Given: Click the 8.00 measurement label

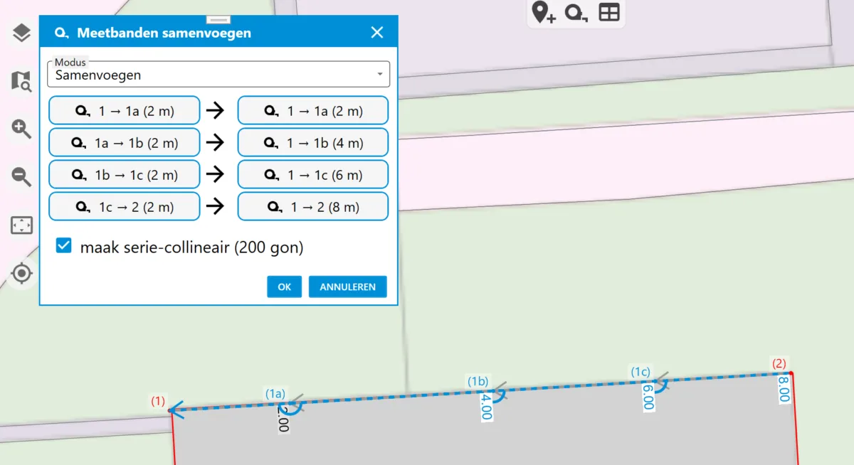Looking at the screenshot, I should (x=784, y=390).
